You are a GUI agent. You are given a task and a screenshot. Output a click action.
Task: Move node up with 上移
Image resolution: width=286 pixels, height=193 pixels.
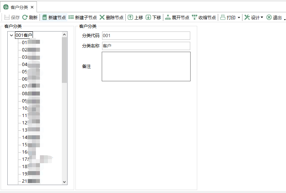pos(135,18)
